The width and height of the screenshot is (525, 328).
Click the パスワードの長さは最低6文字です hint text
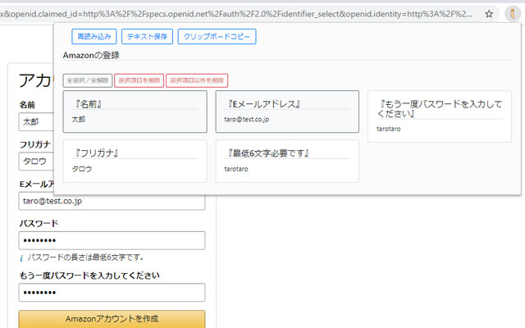tap(85, 257)
